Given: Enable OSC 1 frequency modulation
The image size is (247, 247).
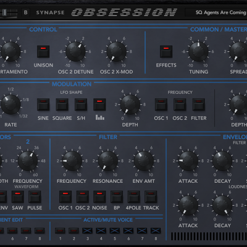Looking at the screenshot, I should (x=161, y=104).
